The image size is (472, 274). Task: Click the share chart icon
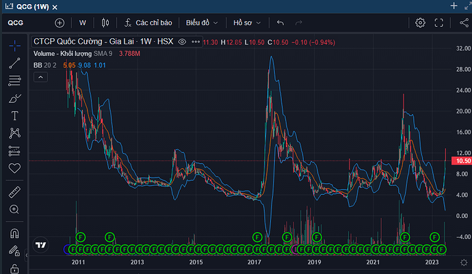[464, 23]
